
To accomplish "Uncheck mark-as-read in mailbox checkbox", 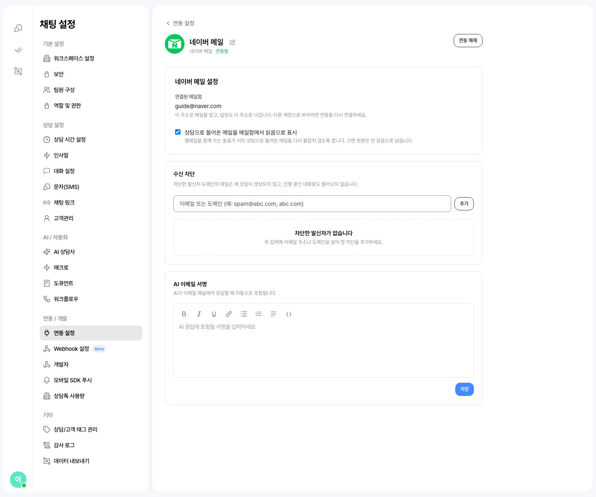I will pyautogui.click(x=178, y=132).
